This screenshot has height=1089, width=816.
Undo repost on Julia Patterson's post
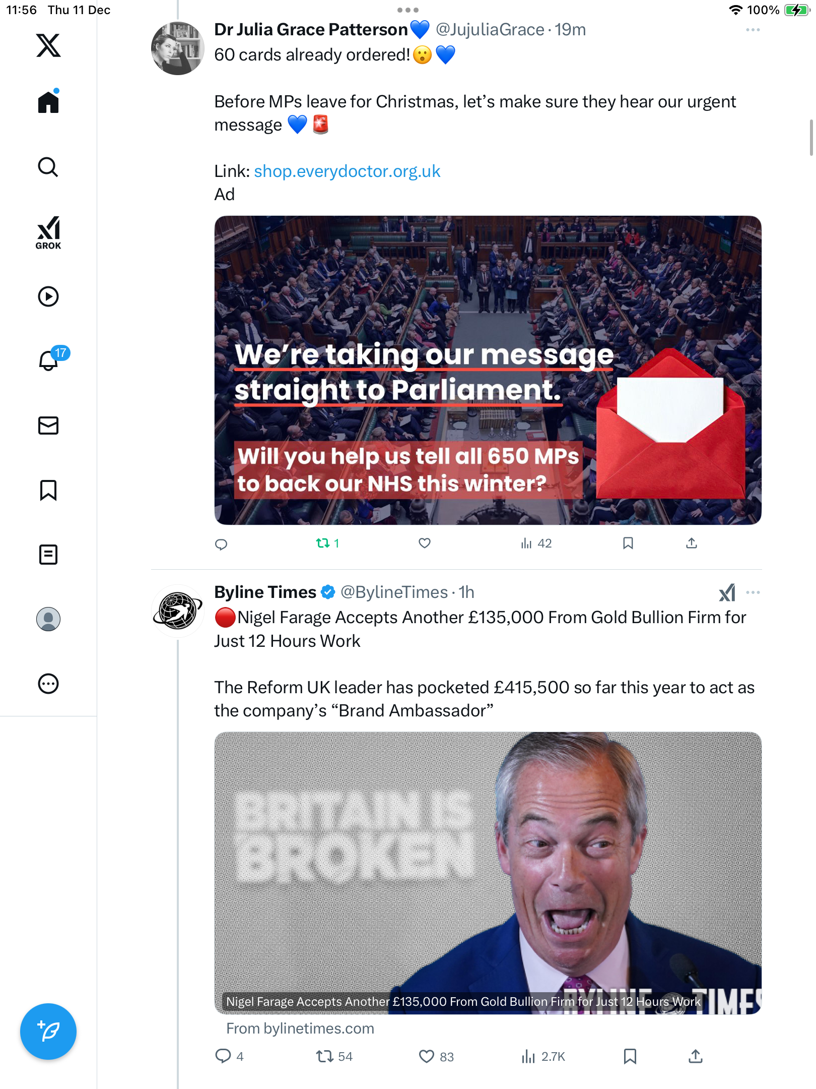[x=323, y=543]
